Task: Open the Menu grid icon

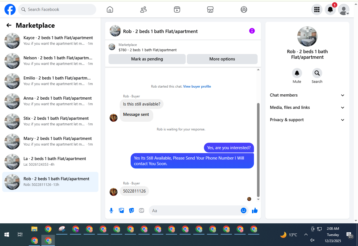Action: pyautogui.click(x=317, y=10)
